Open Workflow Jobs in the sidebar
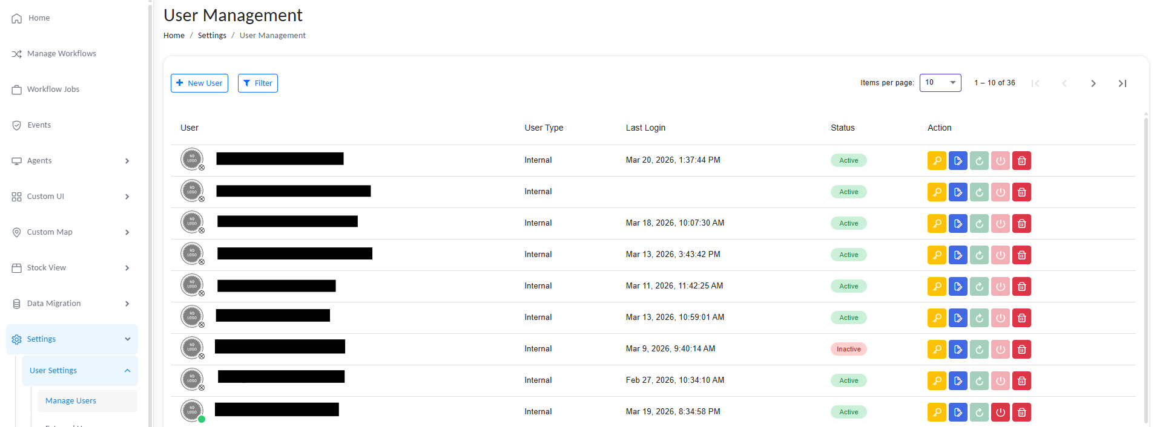 point(53,90)
